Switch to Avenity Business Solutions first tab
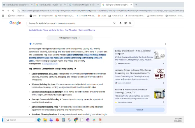Screen dimensions: 195x128 click(x=18, y=5)
